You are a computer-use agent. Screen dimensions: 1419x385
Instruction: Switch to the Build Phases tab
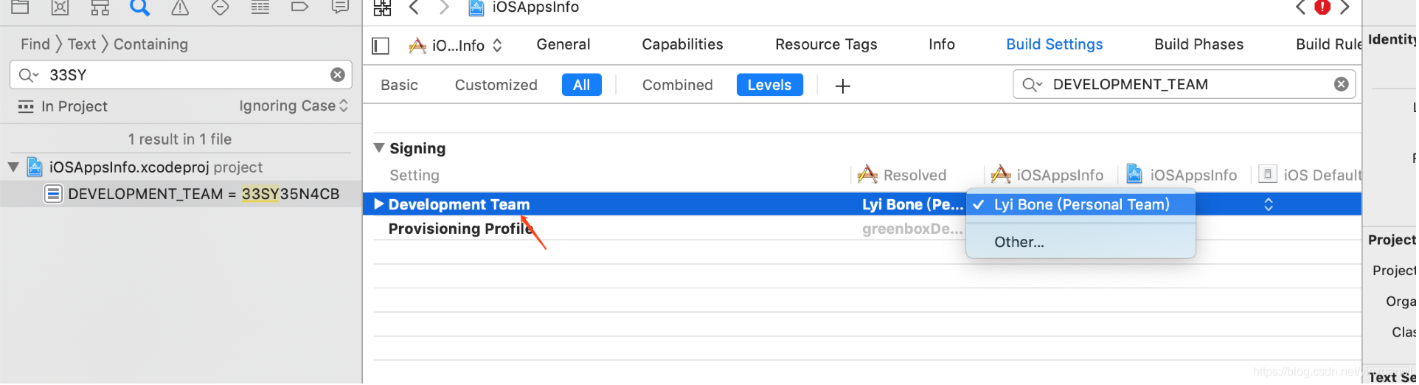point(1199,44)
